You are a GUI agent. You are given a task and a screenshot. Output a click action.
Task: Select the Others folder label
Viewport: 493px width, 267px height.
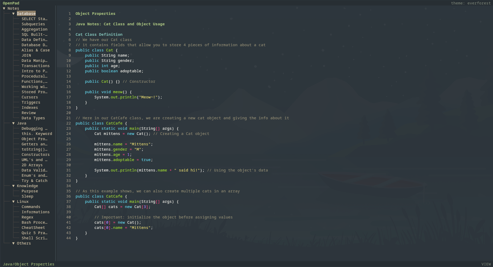coord(24,243)
